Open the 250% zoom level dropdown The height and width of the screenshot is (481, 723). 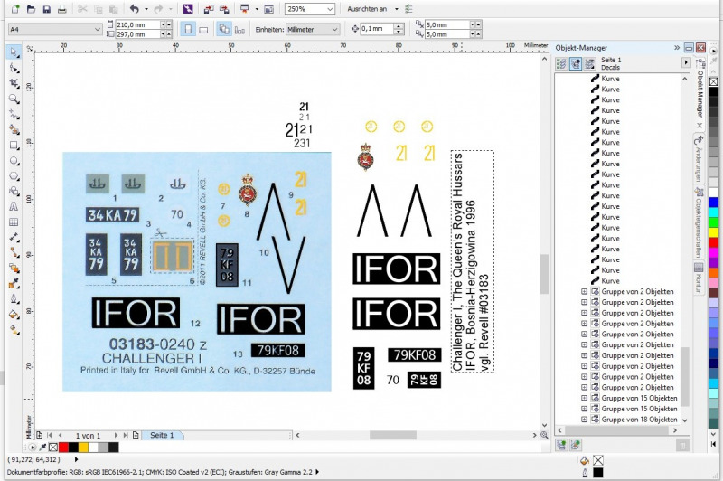[330, 9]
